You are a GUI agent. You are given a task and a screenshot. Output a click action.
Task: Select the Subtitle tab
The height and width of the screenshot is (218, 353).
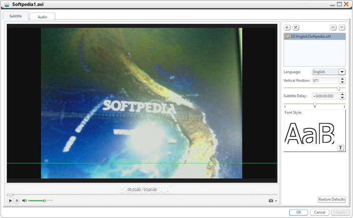pyautogui.click(x=16, y=16)
